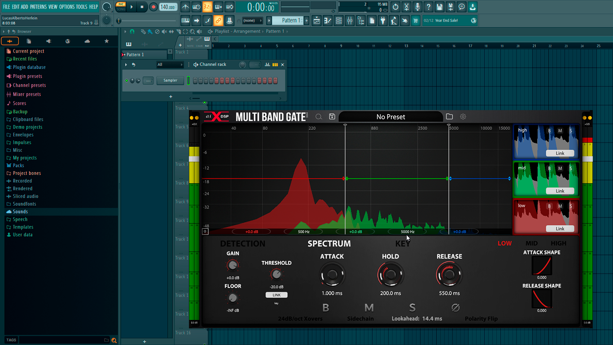The image size is (613, 345).
Task: Toggle Polarity Flip button
Action: (455, 308)
